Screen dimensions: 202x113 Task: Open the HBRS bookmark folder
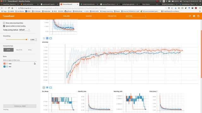coord(11,11)
